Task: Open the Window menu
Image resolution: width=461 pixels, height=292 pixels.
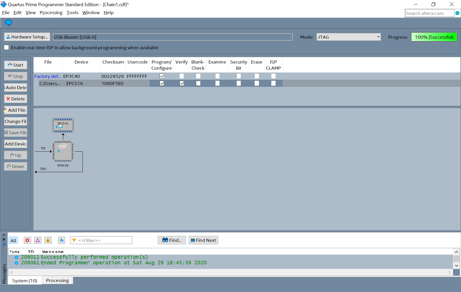Action: 91,13
